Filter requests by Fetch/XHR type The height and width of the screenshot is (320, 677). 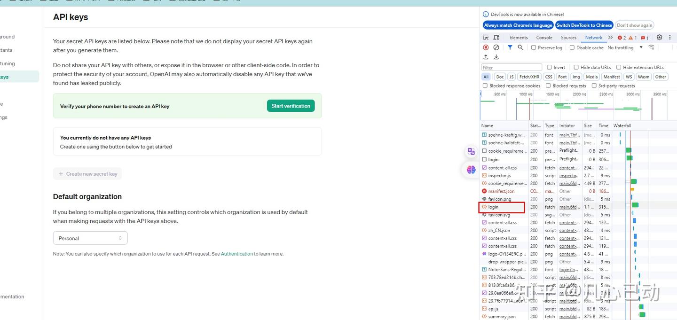tap(529, 77)
